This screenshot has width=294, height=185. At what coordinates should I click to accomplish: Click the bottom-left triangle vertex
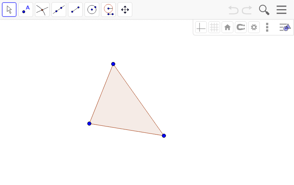(x=89, y=124)
